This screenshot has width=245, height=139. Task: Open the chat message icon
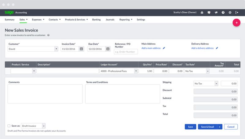click(209, 13)
